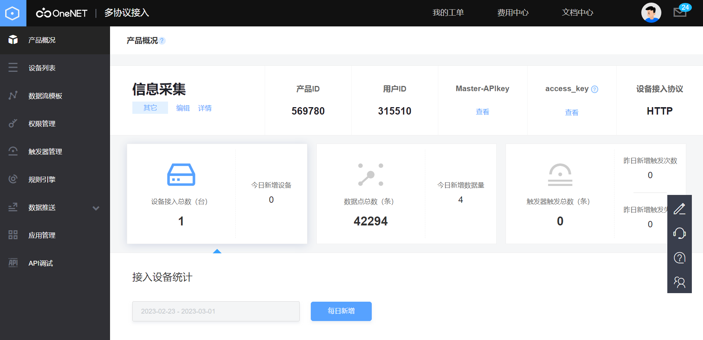Open the feedback pencil icon on floating panel
The height and width of the screenshot is (340, 703).
click(x=680, y=209)
